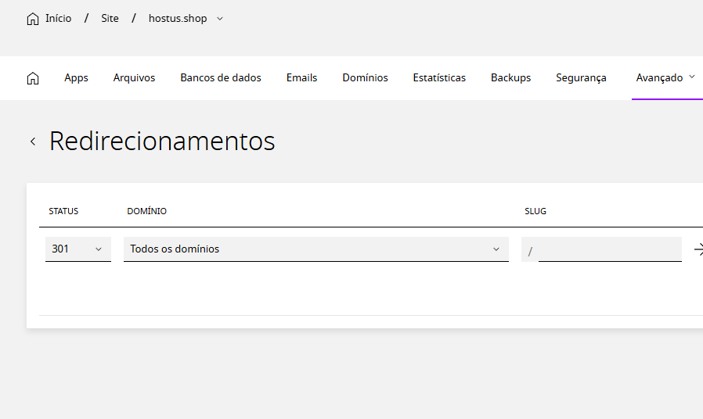Click the right arrow next to slug field
Image resolution: width=703 pixels, height=419 pixels.
coord(698,249)
